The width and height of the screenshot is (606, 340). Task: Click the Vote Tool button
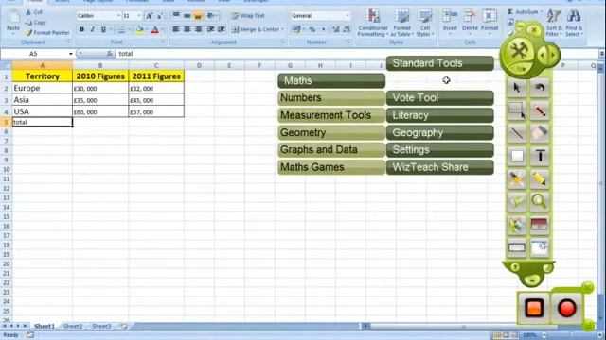pyautogui.click(x=439, y=98)
